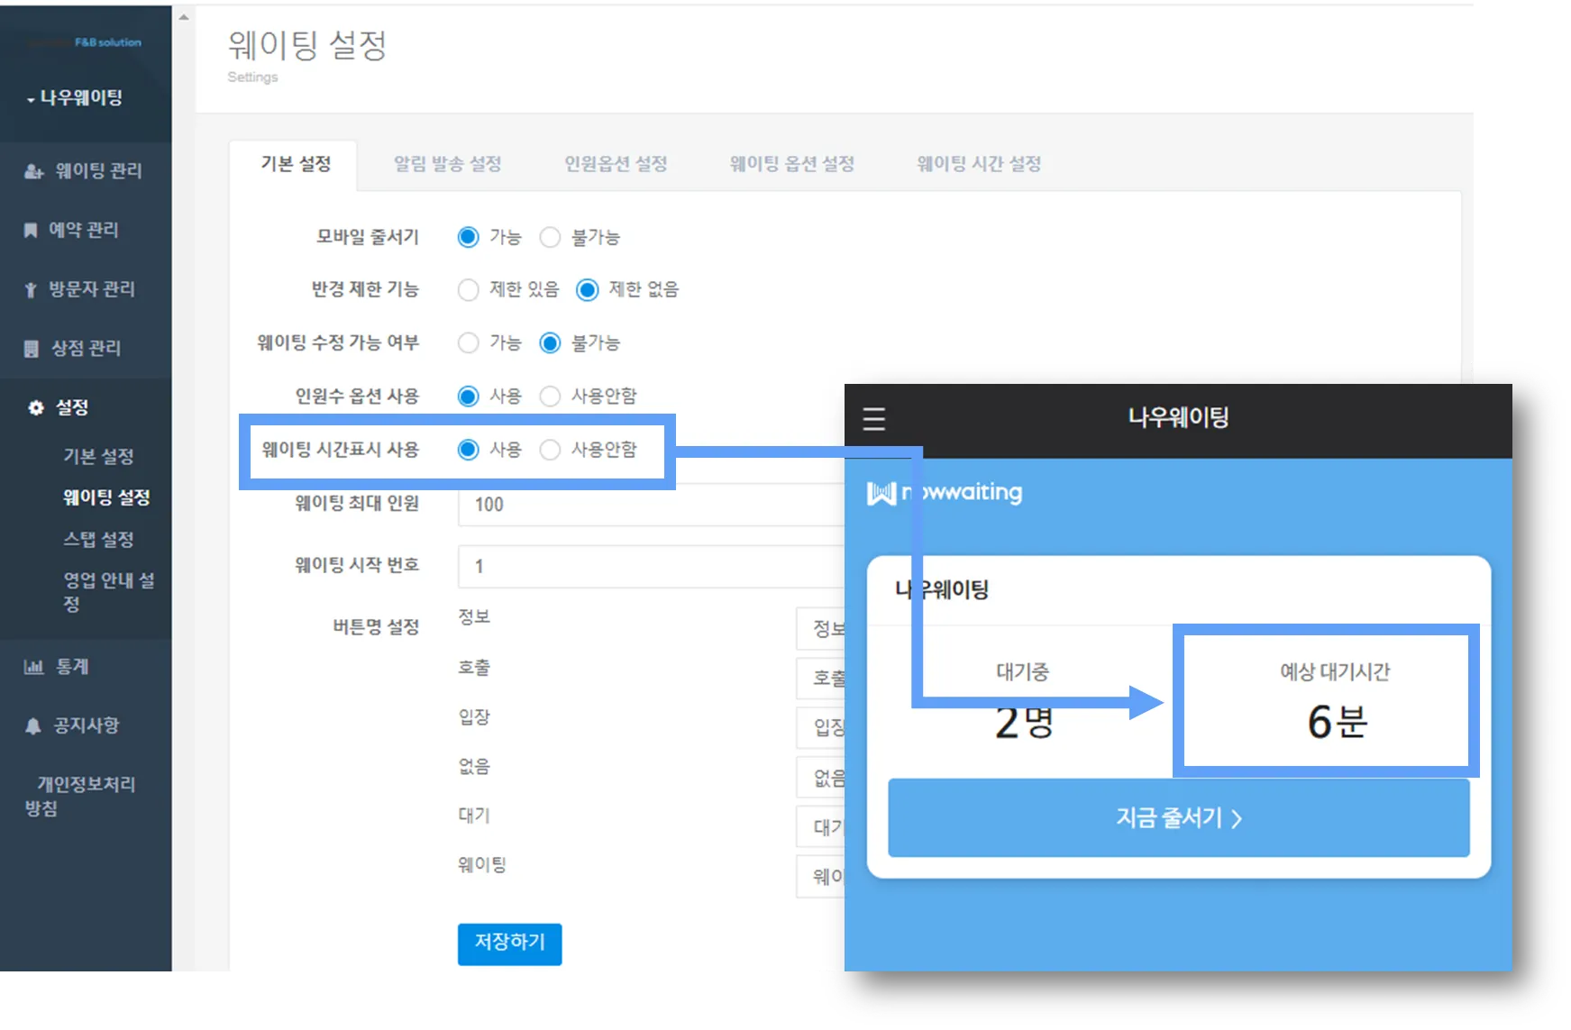Switch to the 웨이팅 시간 설정 tab
The height and width of the screenshot is (1030, 1571).
click(979, 164)
